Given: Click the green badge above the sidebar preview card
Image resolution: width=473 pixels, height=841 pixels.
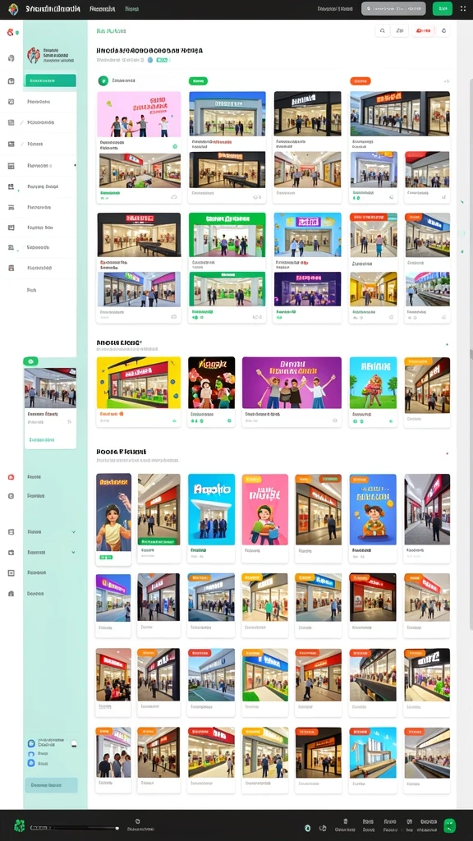Looking at the screenshot, I should pyautogui.click(x=30, y=361).
